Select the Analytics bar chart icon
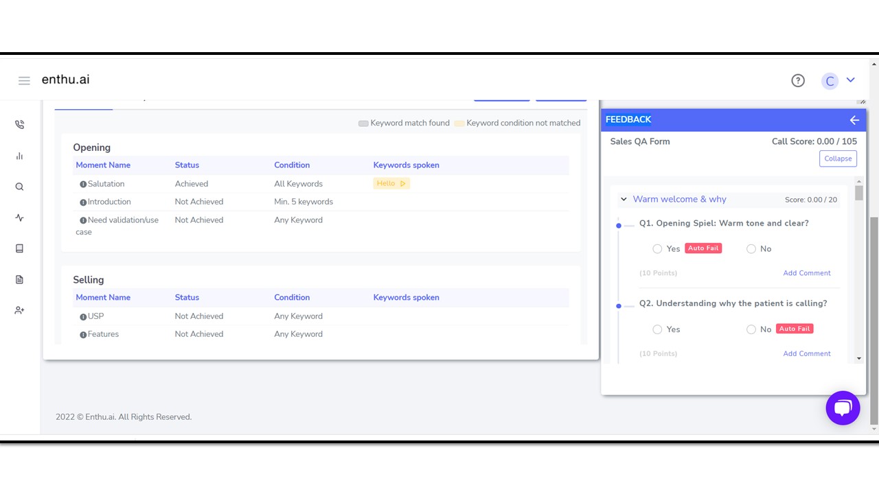This screenshot has height=494, width=879. tap(19, 156)
